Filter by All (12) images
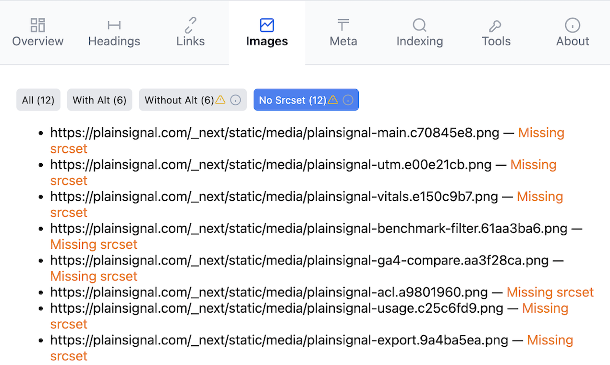This screenshot has height=365, width=610. (x=38, y=100)
